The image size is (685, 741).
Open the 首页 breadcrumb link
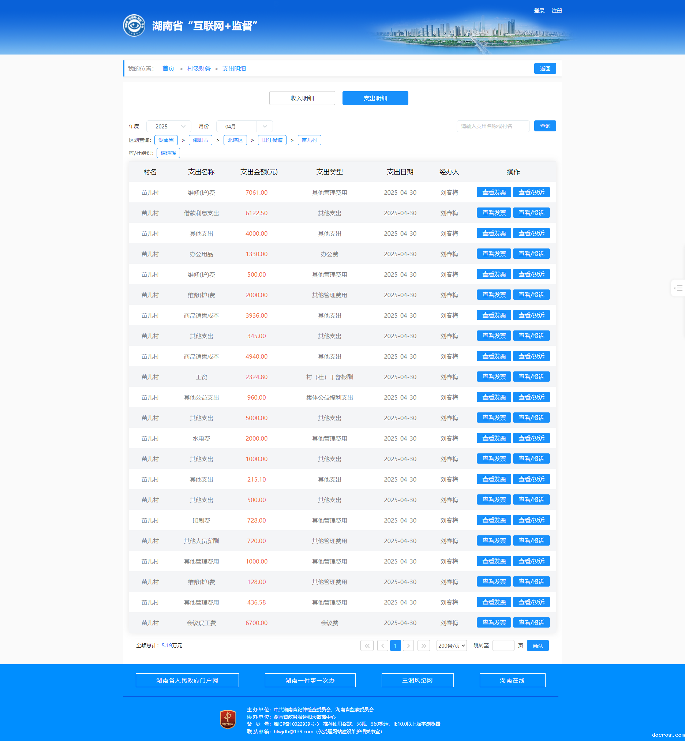[x=168, y=68]
